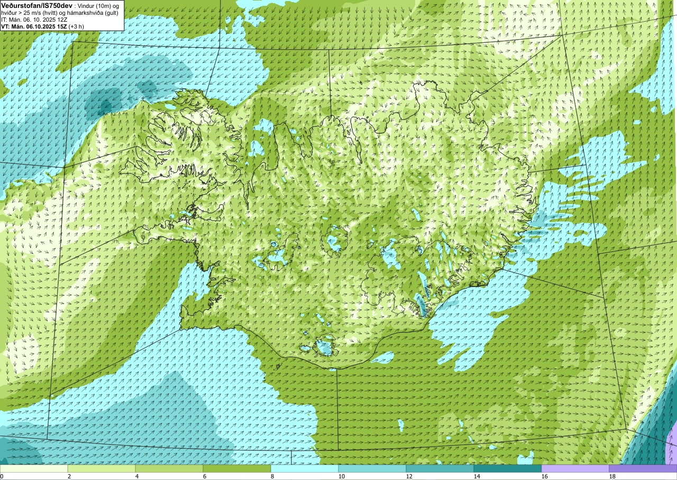Click the legend scale label '4'
This screenshot has width=677, height=480.
pyautogui.click(x=138, y=476)
